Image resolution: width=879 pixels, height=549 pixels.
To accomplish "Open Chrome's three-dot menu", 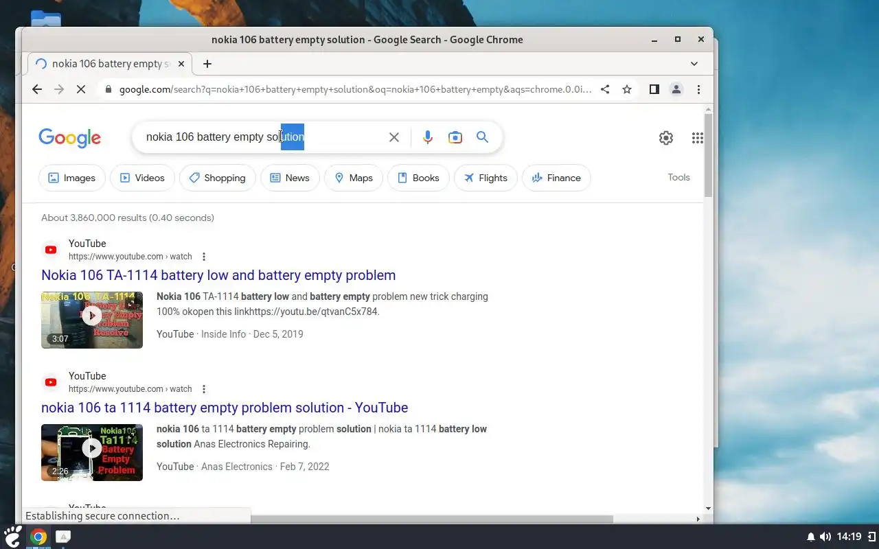I will click(x=698, y=89).
